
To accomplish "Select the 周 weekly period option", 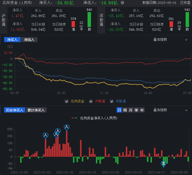I will coord(125,110).
